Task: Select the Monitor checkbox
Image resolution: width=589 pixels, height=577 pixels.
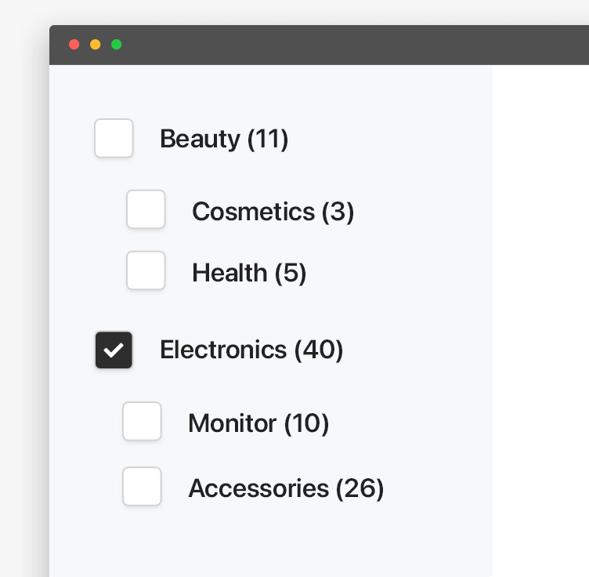Action: tap(142, 422)
